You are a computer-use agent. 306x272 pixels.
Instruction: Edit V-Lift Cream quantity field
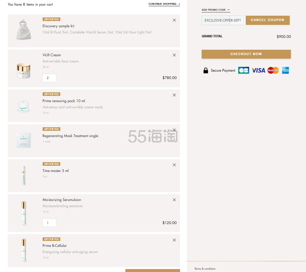[x=49, y=78]
